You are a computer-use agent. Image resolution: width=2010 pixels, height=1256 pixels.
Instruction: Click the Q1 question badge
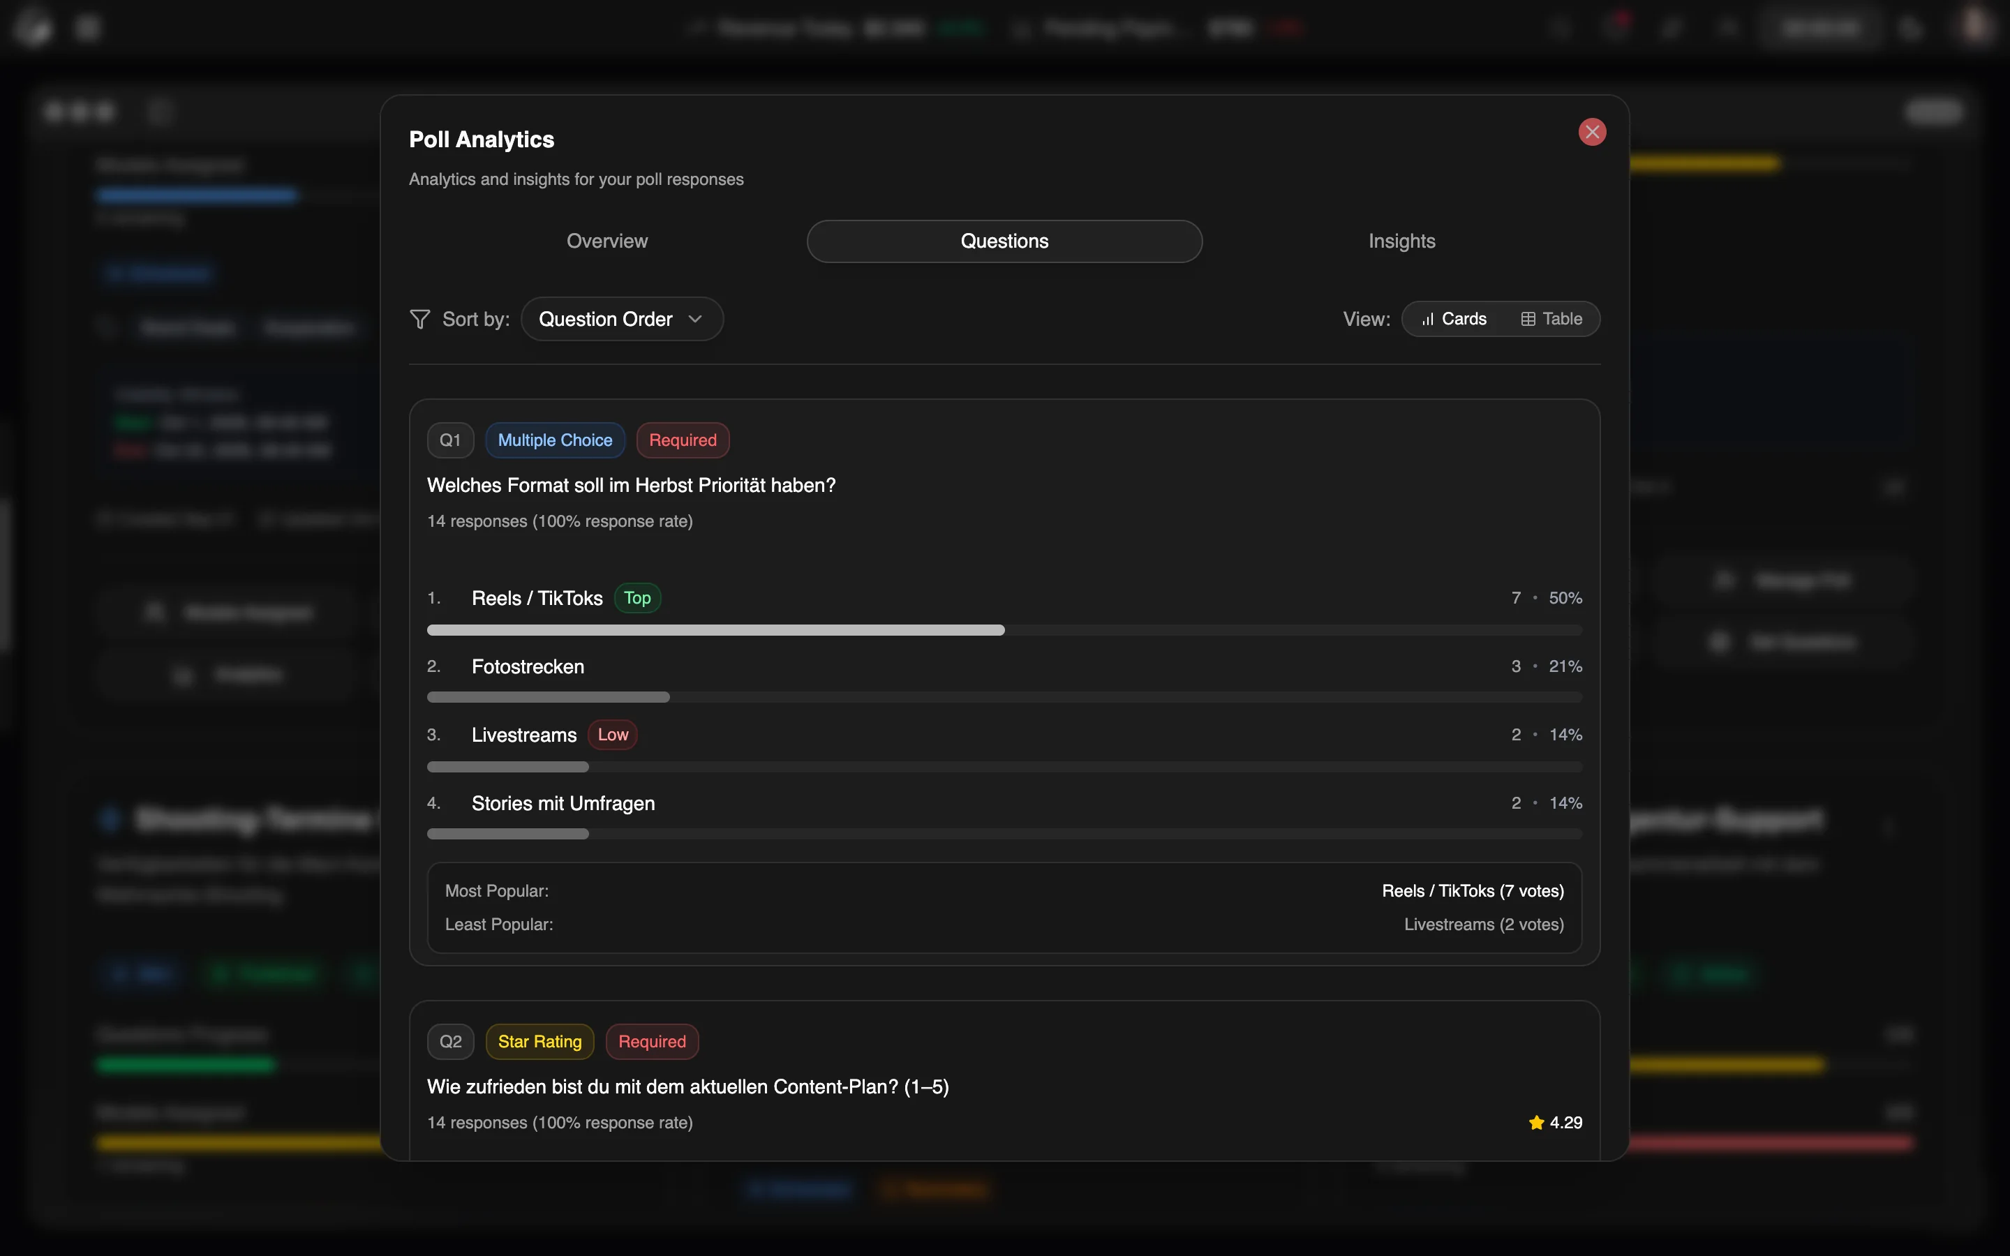450,440
